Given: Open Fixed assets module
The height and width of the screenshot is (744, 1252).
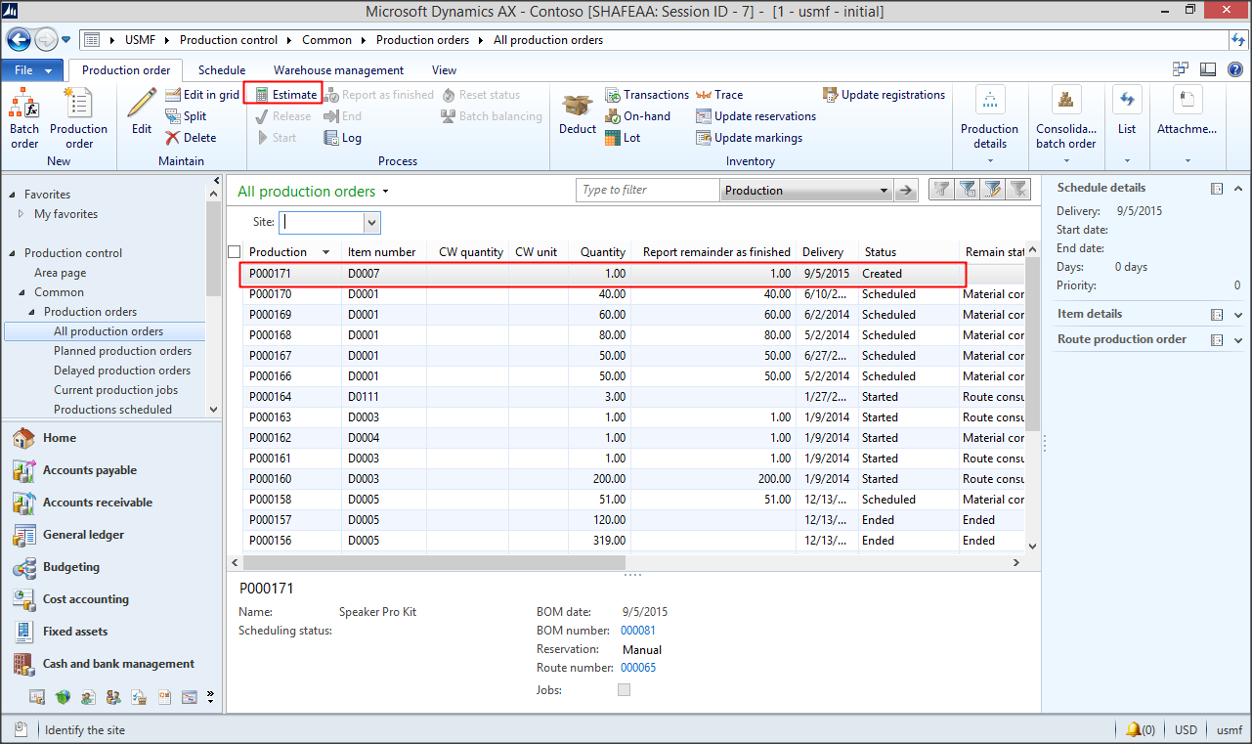Looking at the screenshot, I should click(x=75, y=632).
